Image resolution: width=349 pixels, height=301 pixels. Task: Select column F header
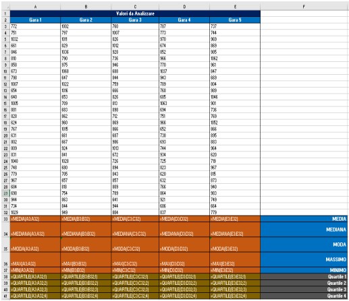[304, 7]
